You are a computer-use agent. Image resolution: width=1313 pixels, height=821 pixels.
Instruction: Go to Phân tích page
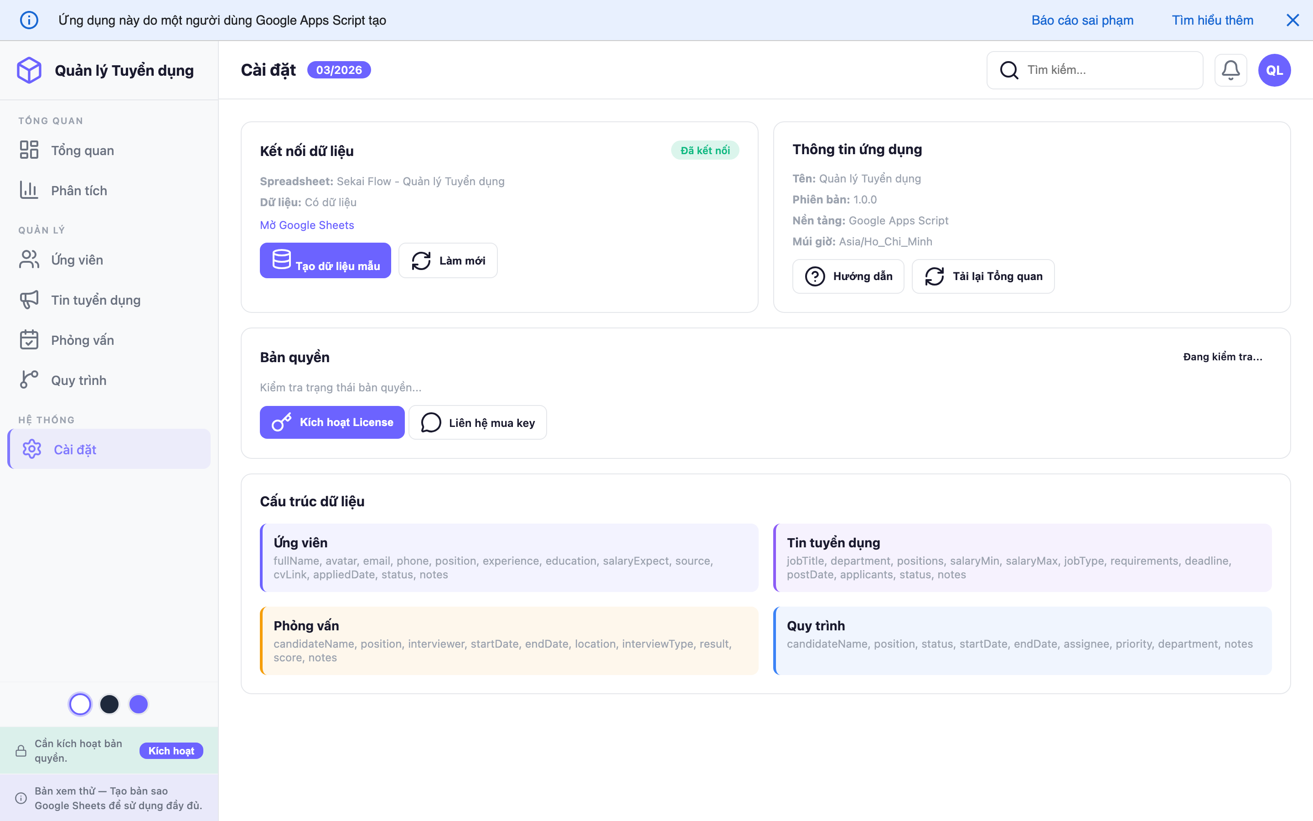79,191
